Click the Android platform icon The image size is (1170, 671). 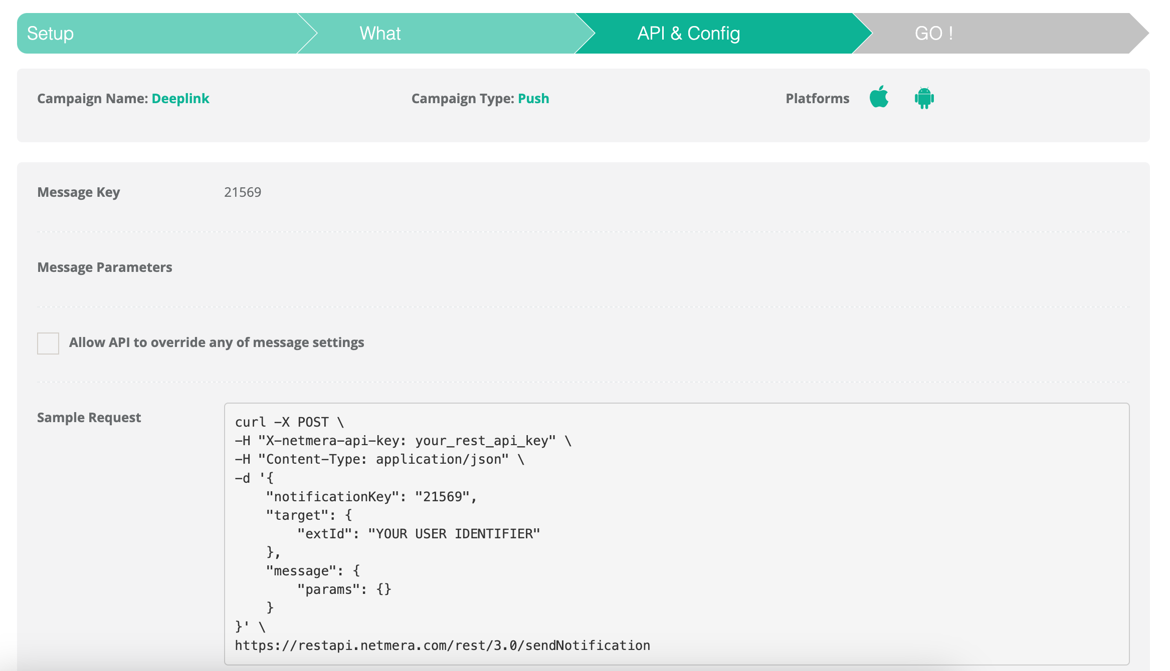[x=924, y=98]
